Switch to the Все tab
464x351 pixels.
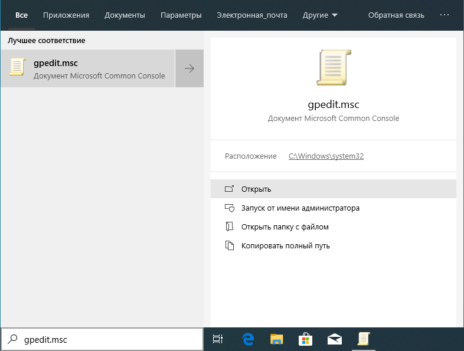(21, 15)
